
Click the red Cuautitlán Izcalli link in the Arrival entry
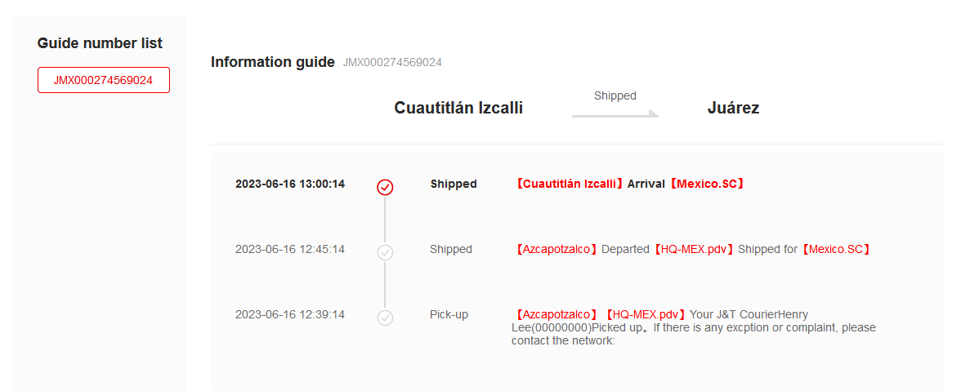click(568, 184)
